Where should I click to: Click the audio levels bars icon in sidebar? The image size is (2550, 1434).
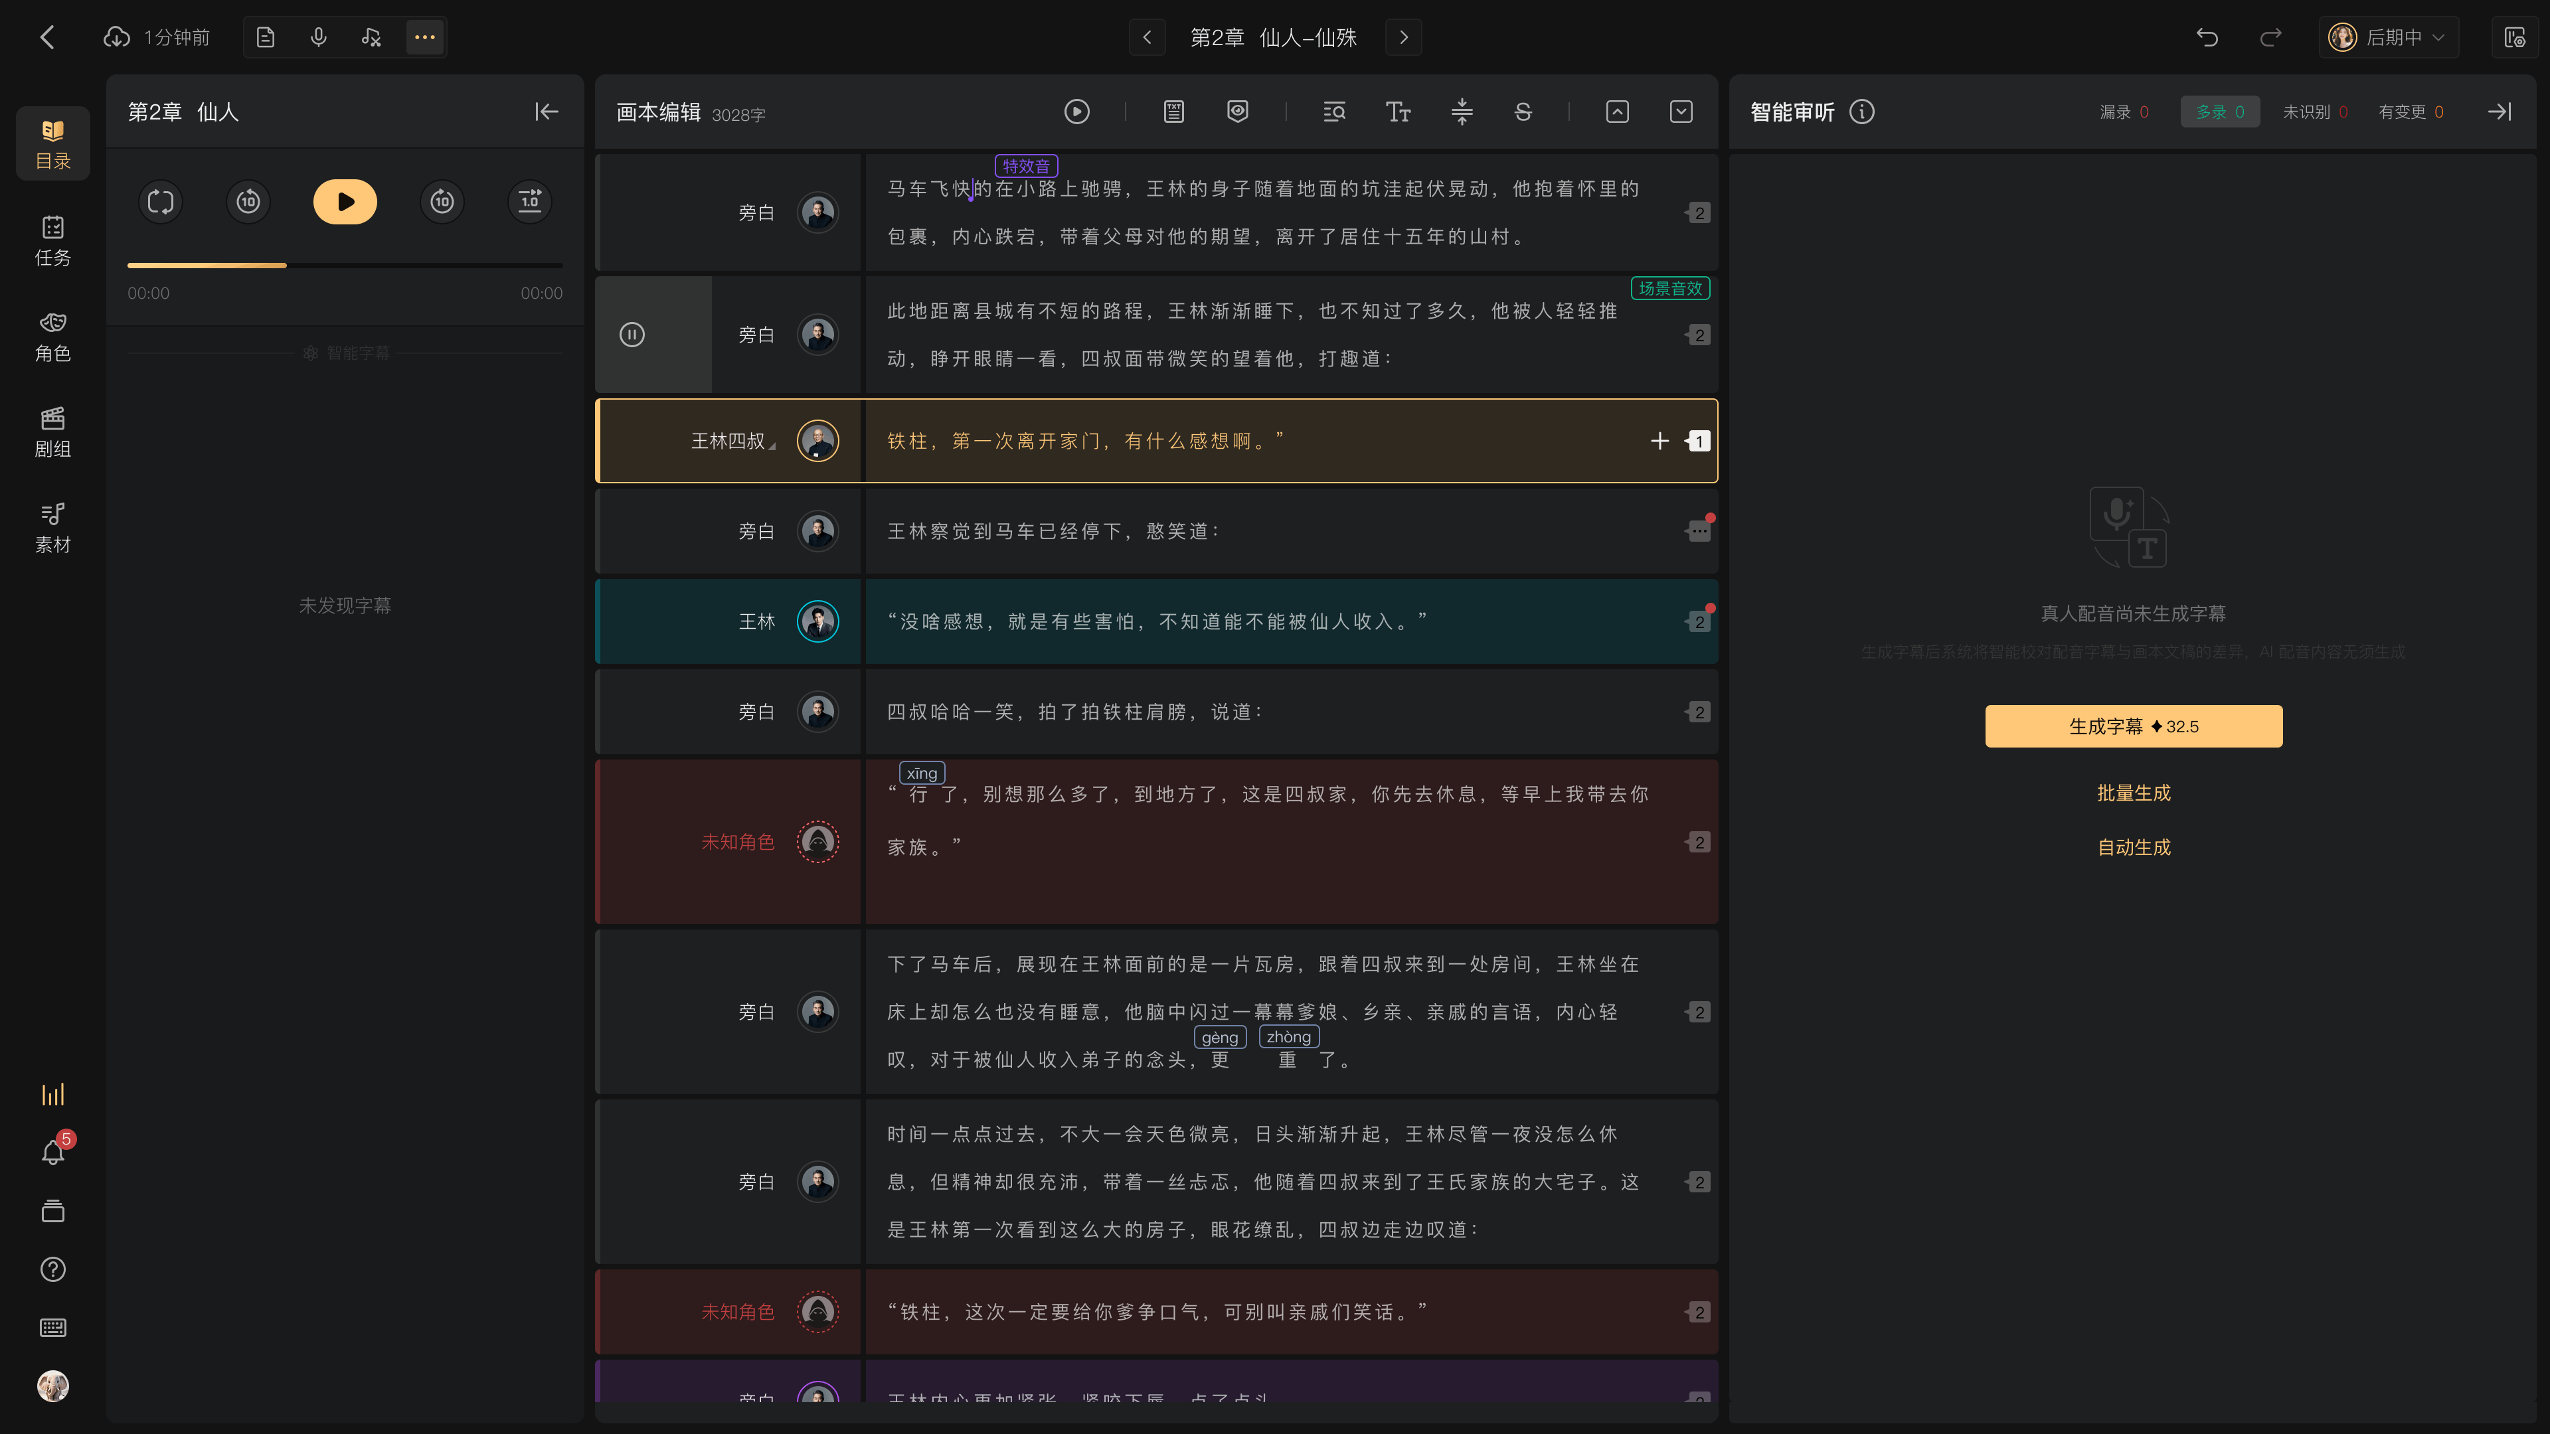click(x=52, y=1095)
